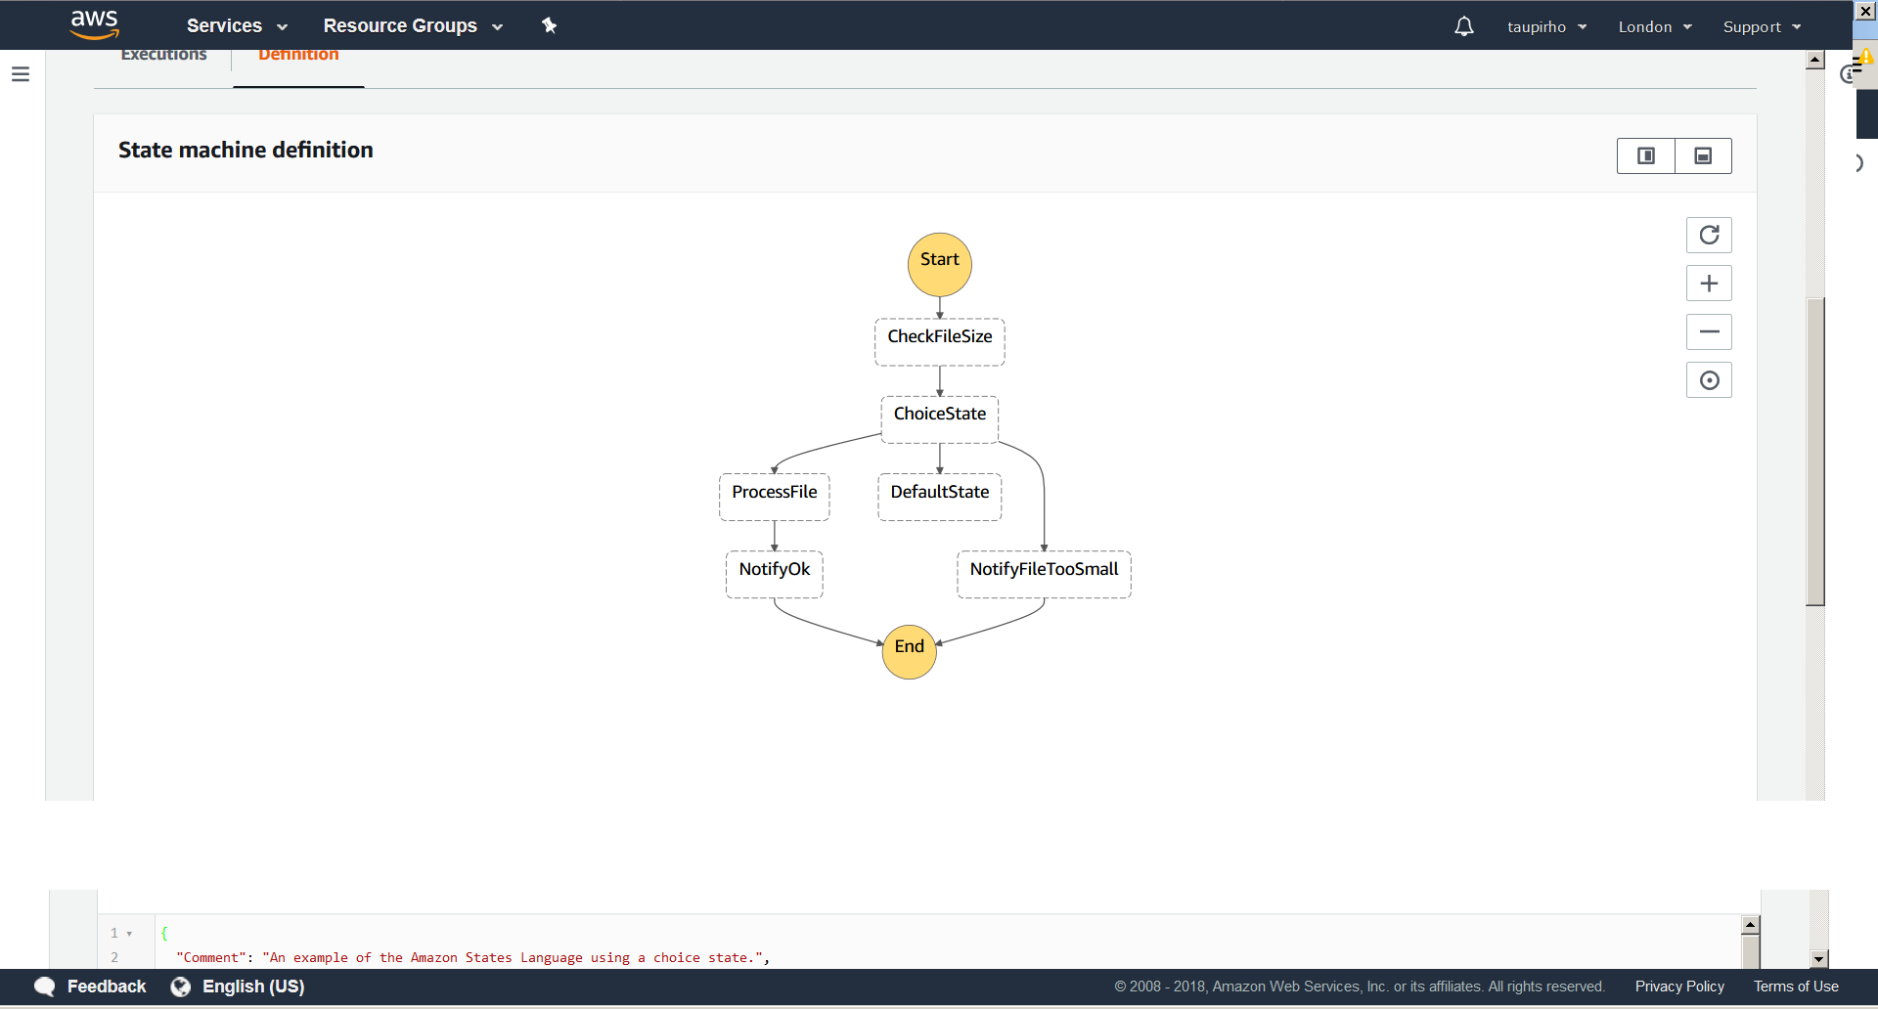This screenshot has width=1878, height=1009.
Task: Change language from English (US)
Action: point(253,987)
